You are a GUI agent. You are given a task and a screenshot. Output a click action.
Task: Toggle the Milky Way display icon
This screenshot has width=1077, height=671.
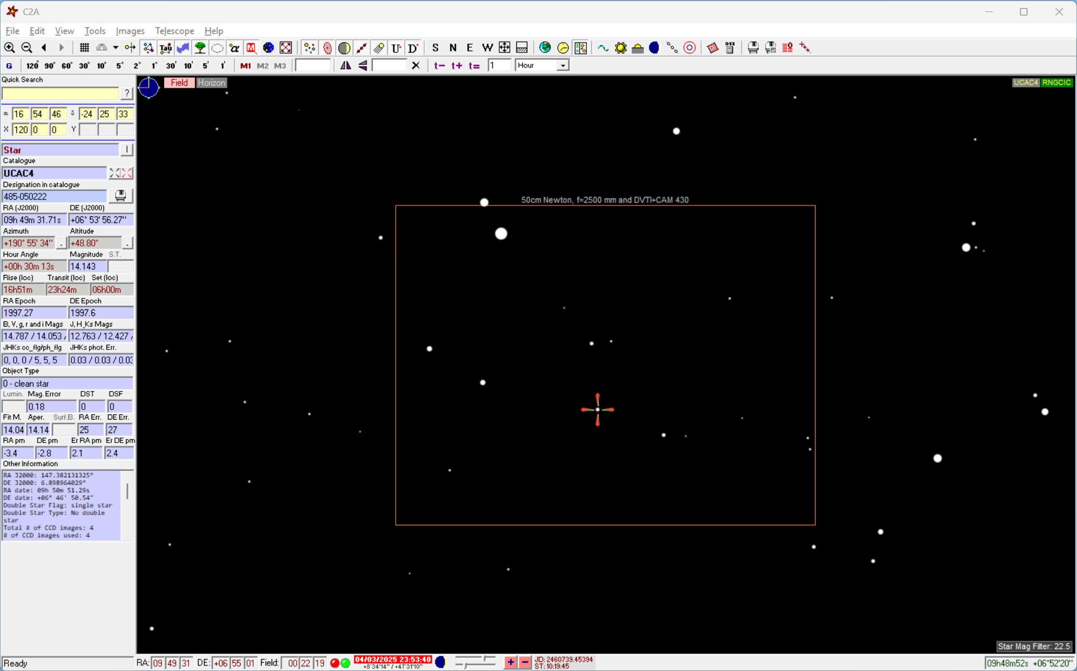click(x=183, y=47)
